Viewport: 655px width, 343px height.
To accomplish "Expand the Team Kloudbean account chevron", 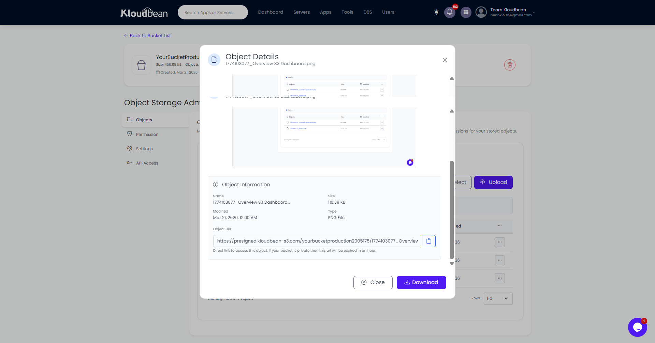I will [x=534, y=13].
